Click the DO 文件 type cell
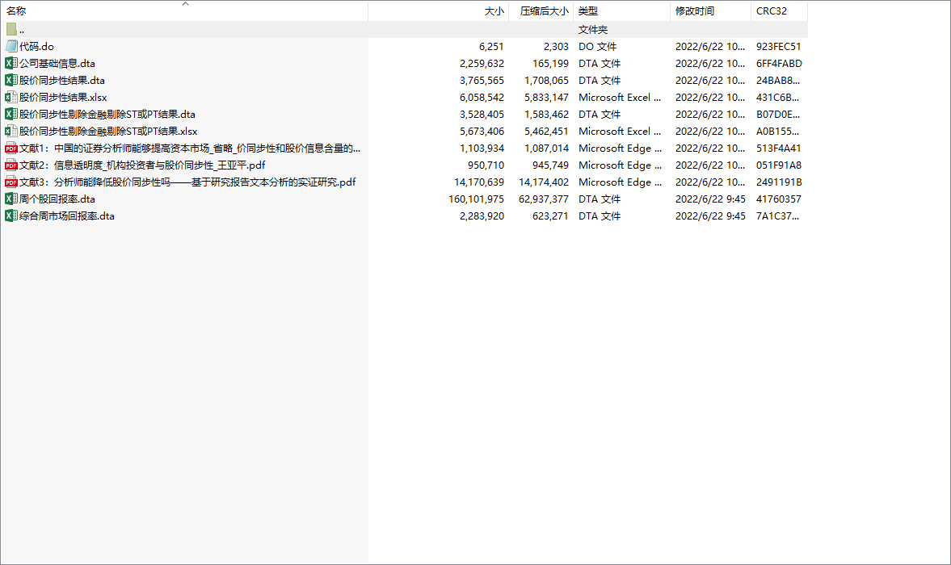Screen dimensions: 951x565 [597, 47]
